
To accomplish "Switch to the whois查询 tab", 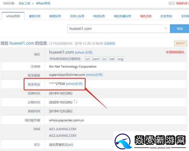I will click(13, 16).
